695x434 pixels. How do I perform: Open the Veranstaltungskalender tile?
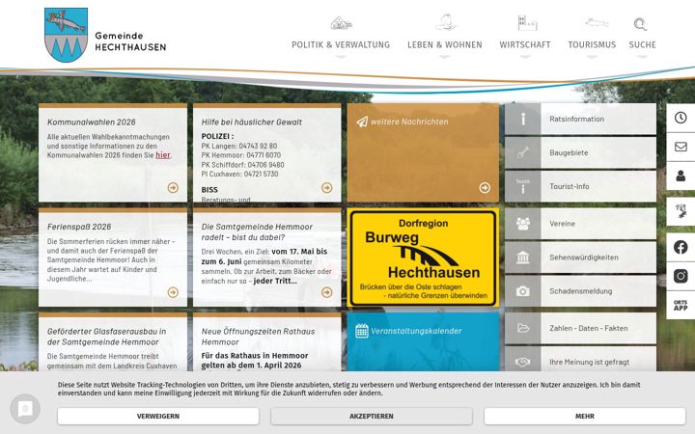tap(423, 341)
